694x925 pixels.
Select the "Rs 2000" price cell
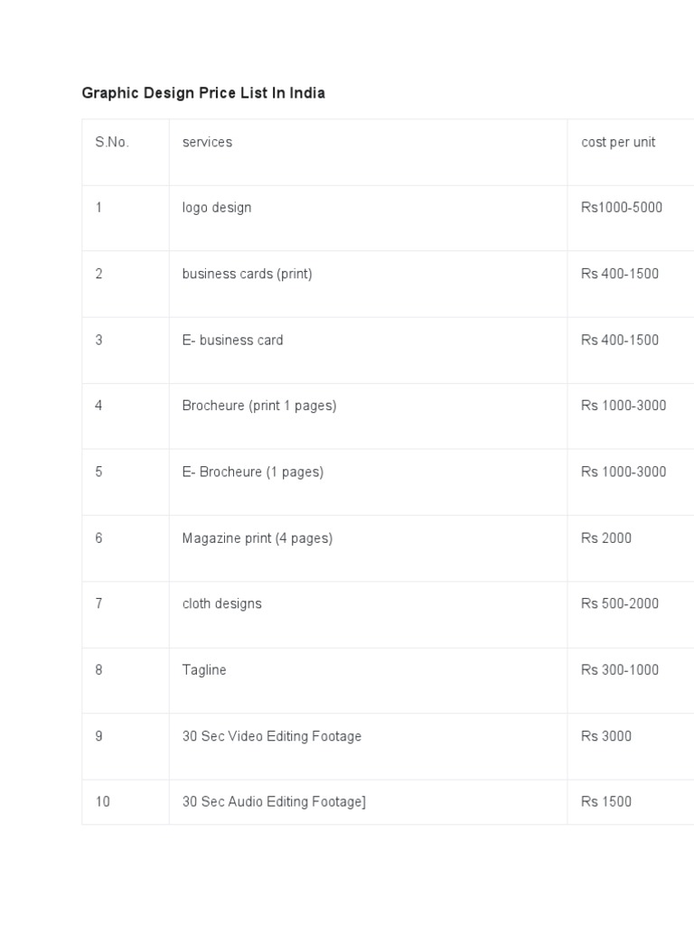point(606,538)
